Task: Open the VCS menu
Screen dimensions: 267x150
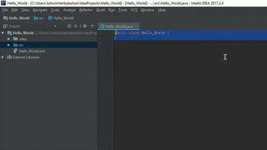Action: pyautogui.click(x=134, y=10)
